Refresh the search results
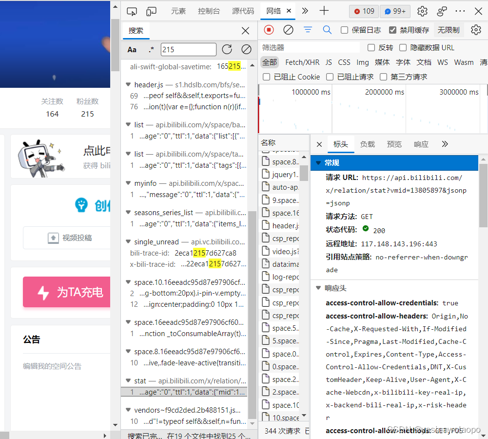The width and height of the screenshot is (488, 439). pos(227,49)
